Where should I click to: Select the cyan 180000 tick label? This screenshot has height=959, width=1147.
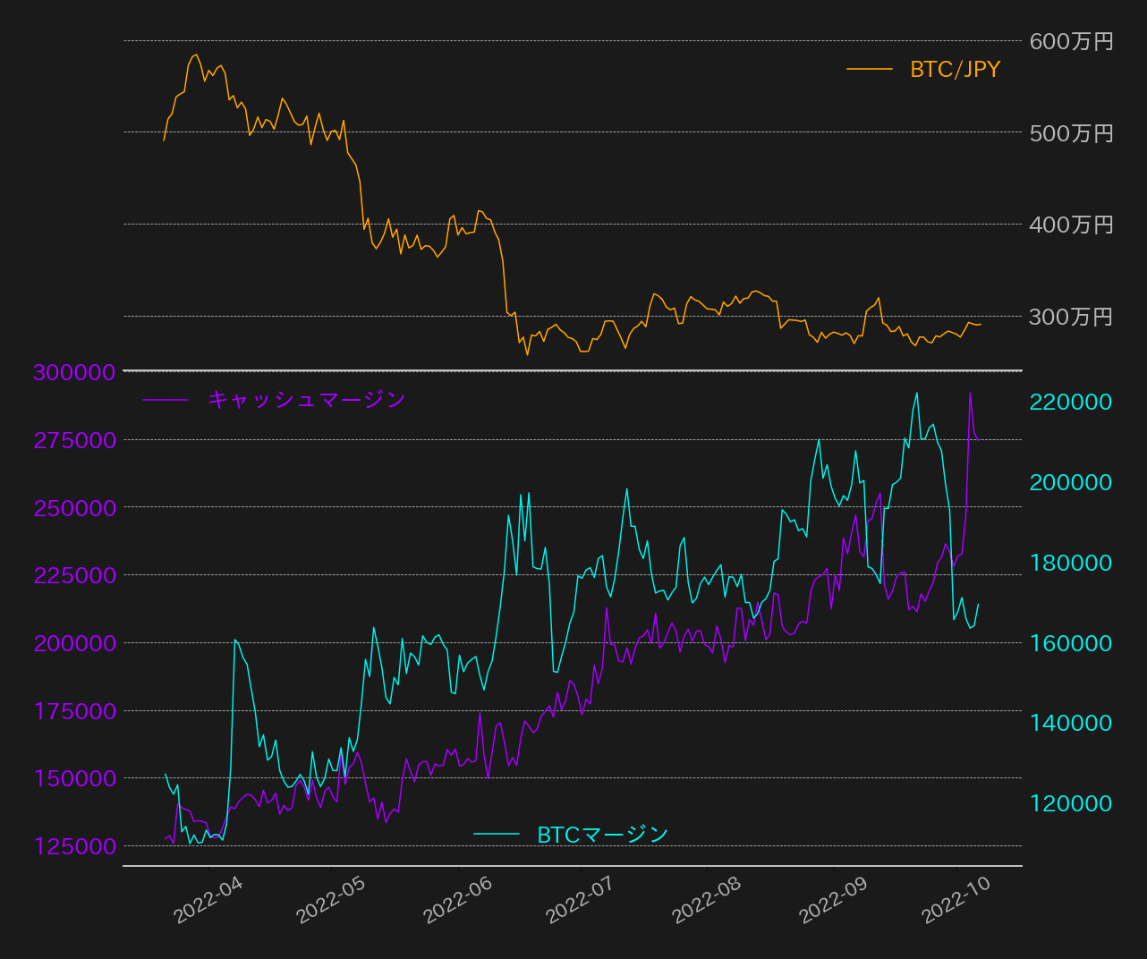[x=1071, y=563]
